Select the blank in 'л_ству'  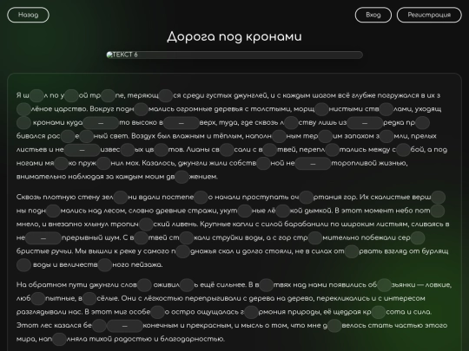tap(291, 123)
